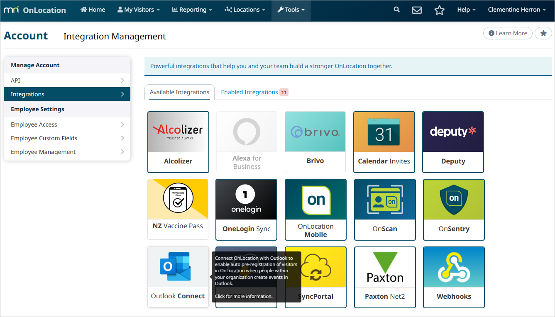Open the OnScan integration tile
555x317 pixels.
click(385, 210)
